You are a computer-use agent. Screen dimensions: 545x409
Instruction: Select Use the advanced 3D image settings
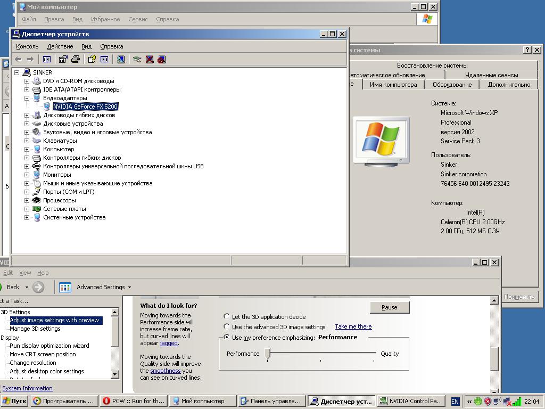click(227, 326)
